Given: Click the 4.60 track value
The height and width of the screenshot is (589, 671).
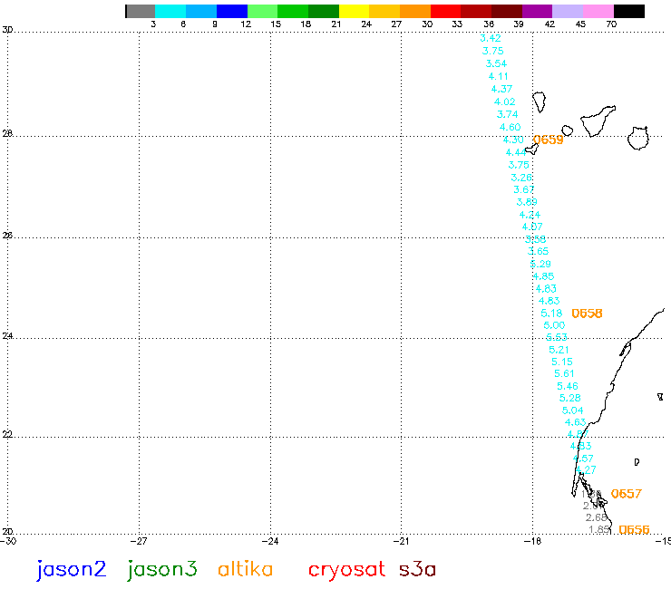Looking at the screenshot, I should pyautogui.click(x=511, y=127).
